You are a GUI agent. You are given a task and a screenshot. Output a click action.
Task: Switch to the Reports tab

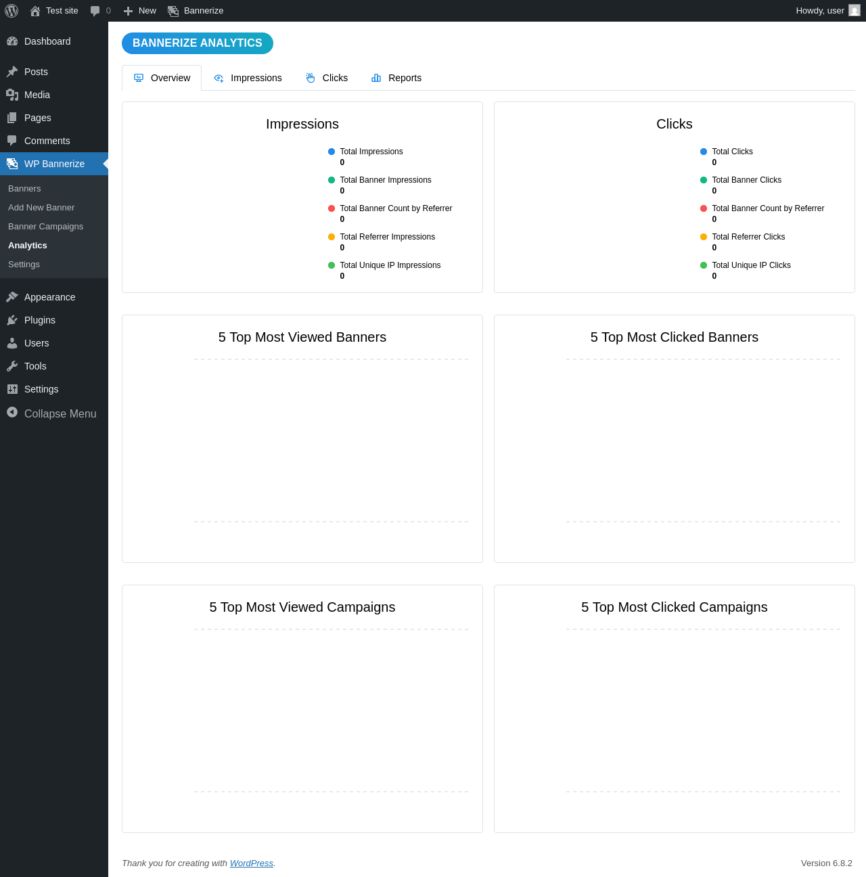pyautogui.click(x=396, y=78)
